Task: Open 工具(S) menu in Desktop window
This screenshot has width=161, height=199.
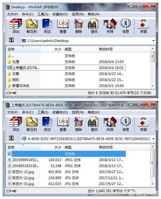Action: (x=43, y=14)
